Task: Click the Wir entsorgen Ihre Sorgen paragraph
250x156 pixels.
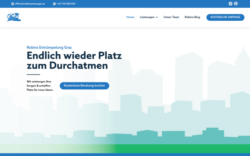Action: [40, 86]
